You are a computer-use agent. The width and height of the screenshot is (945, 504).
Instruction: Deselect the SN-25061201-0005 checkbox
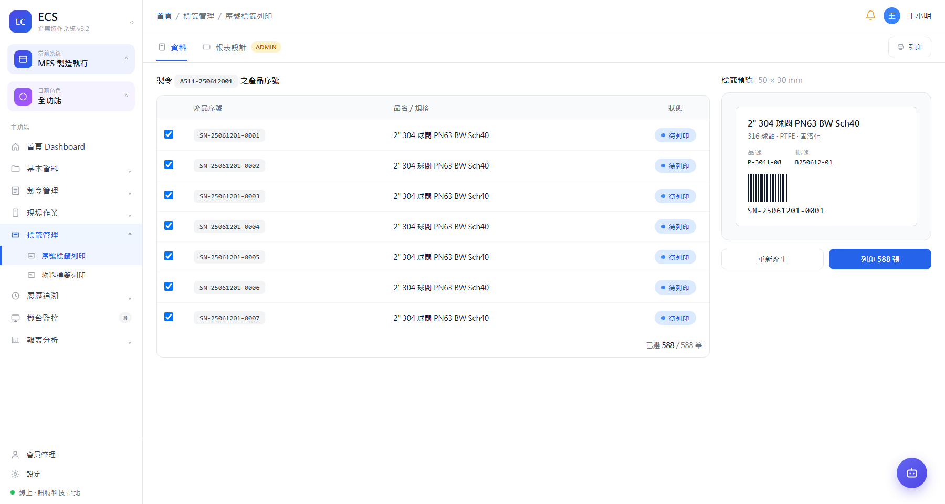[x=169, y=256]
